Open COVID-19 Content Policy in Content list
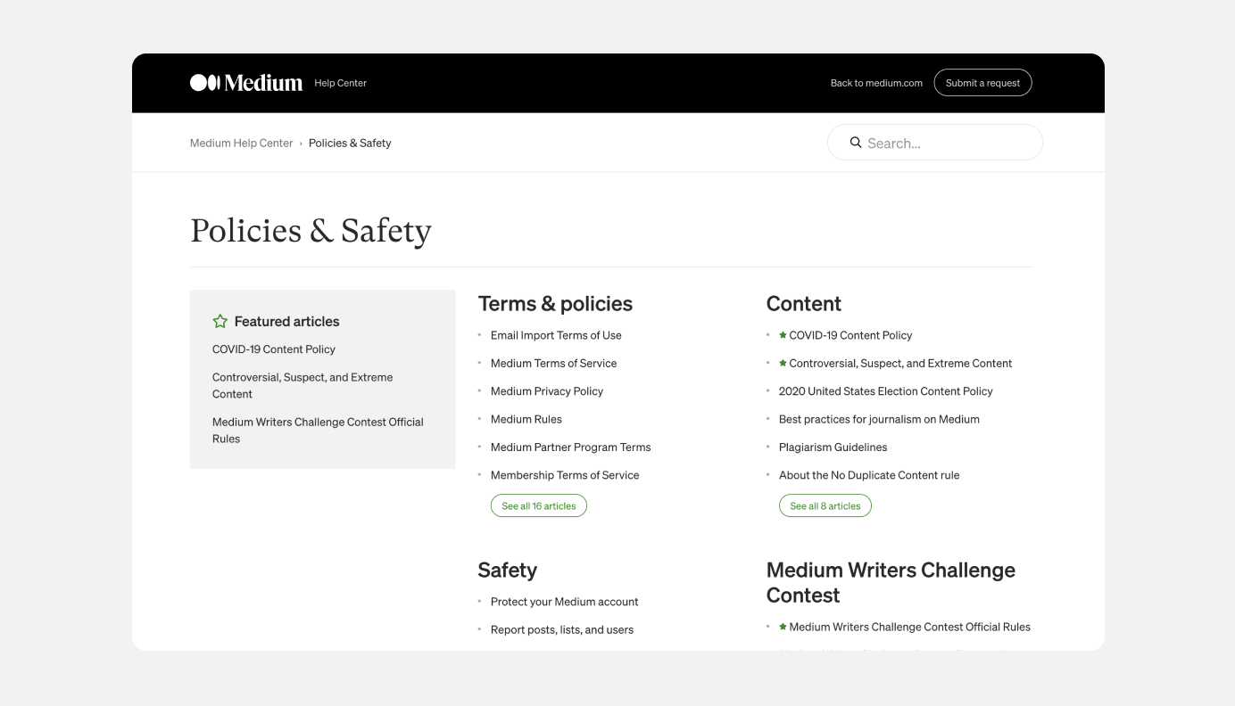This screenshot has height=706, width=1235. click(x=850, y=335)
